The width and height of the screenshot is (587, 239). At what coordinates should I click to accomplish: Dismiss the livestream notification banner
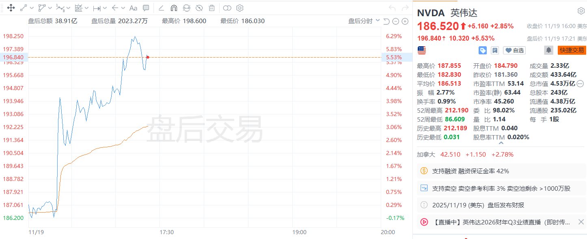pos(581,222)
